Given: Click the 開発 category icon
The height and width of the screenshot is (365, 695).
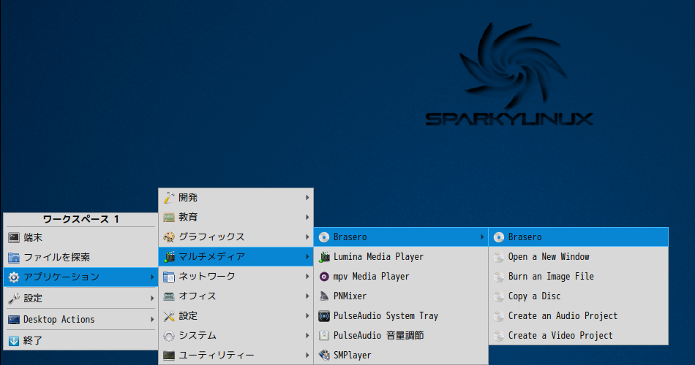Looking at the screenshot, I should point(169,198).
